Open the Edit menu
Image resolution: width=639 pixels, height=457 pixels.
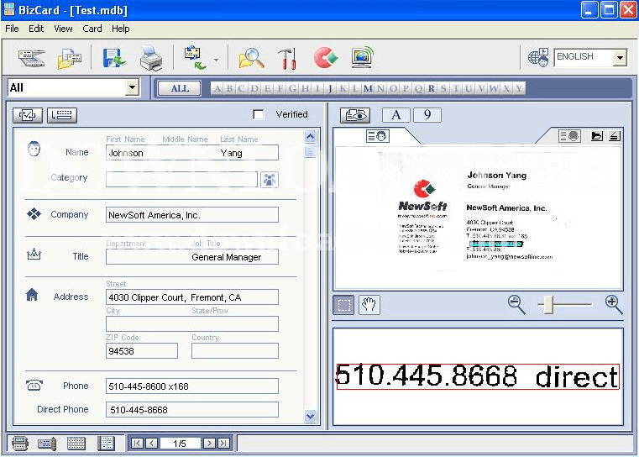(36, 29)
